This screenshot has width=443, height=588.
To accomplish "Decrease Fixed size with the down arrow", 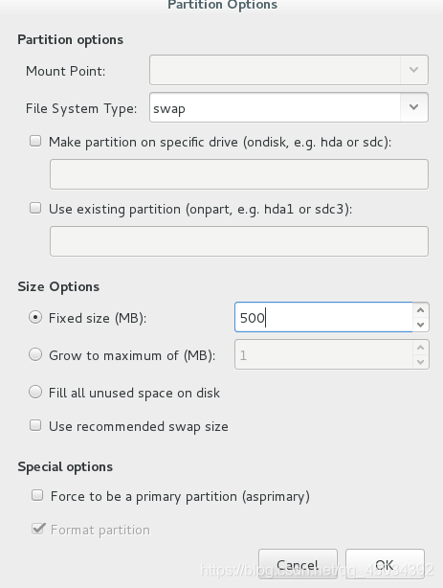I will tap(420, 325).
